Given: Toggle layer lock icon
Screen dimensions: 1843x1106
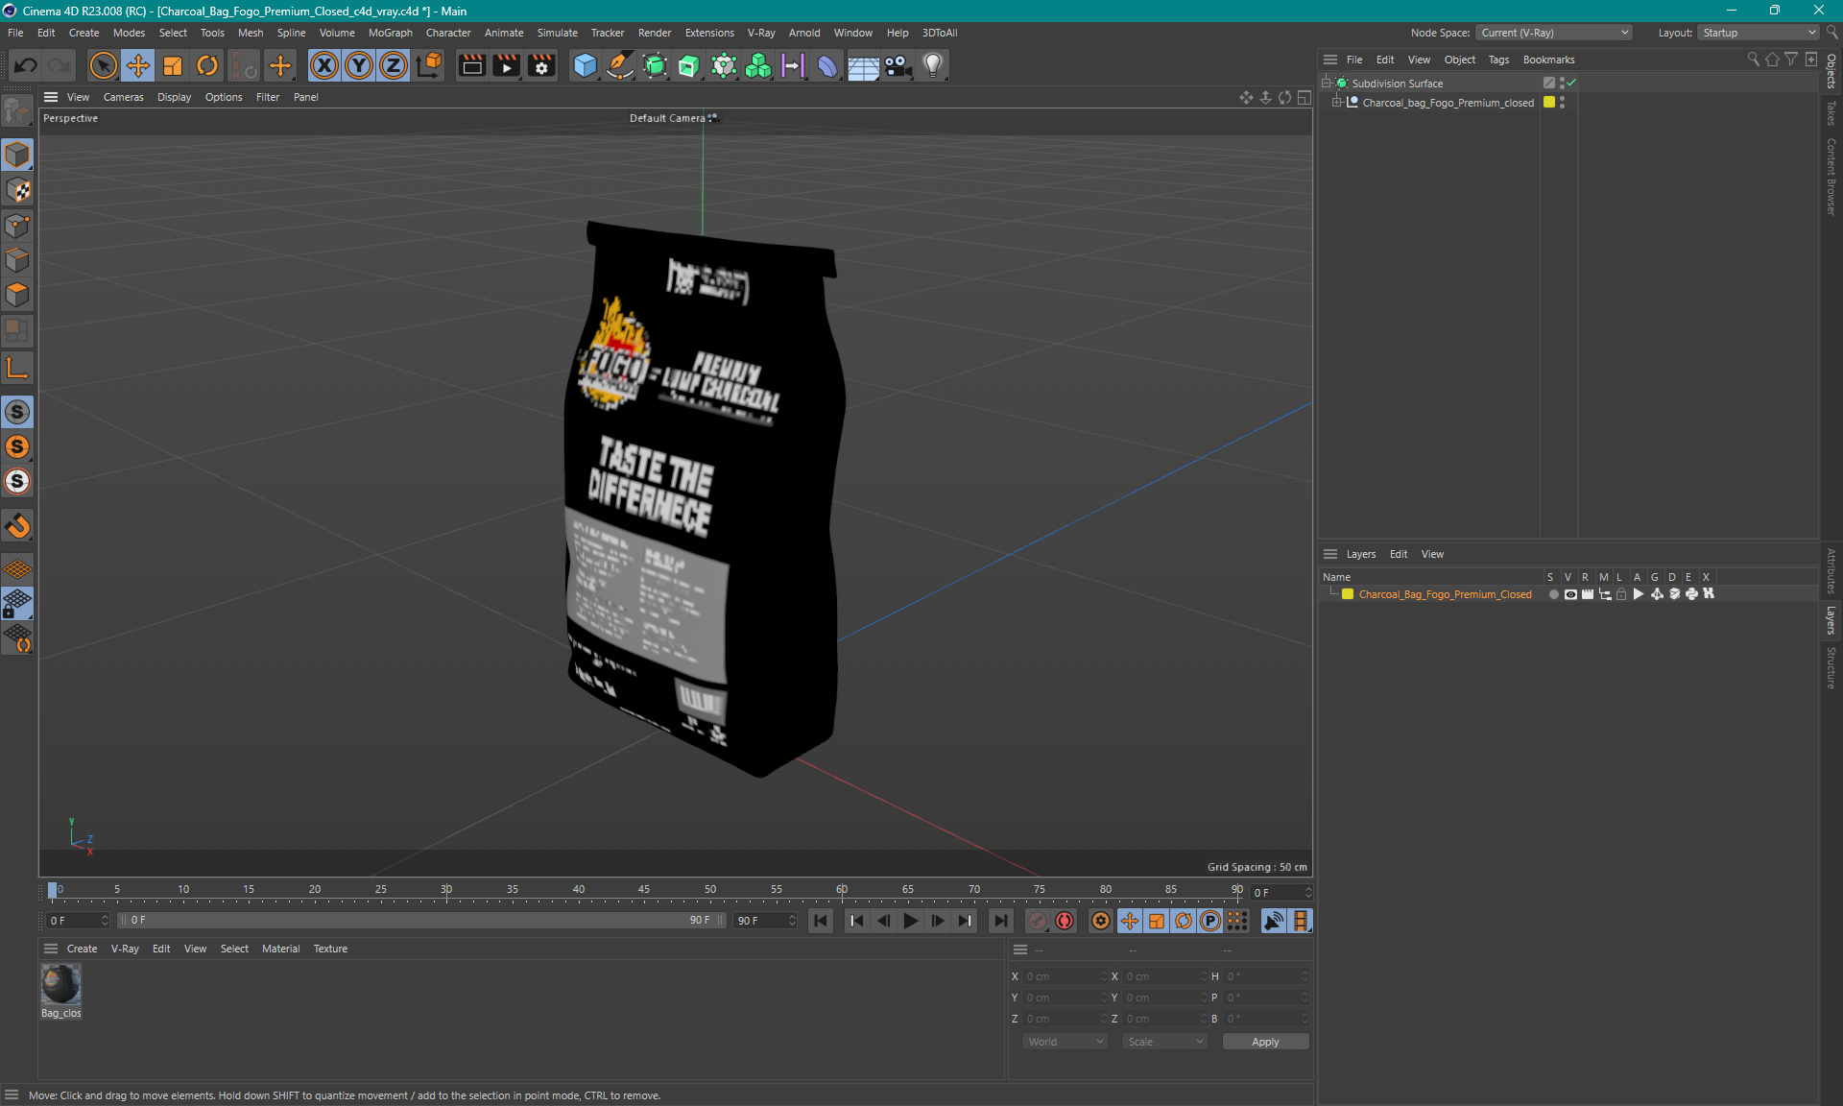Looking at the screenshot, I should 1621,594.
